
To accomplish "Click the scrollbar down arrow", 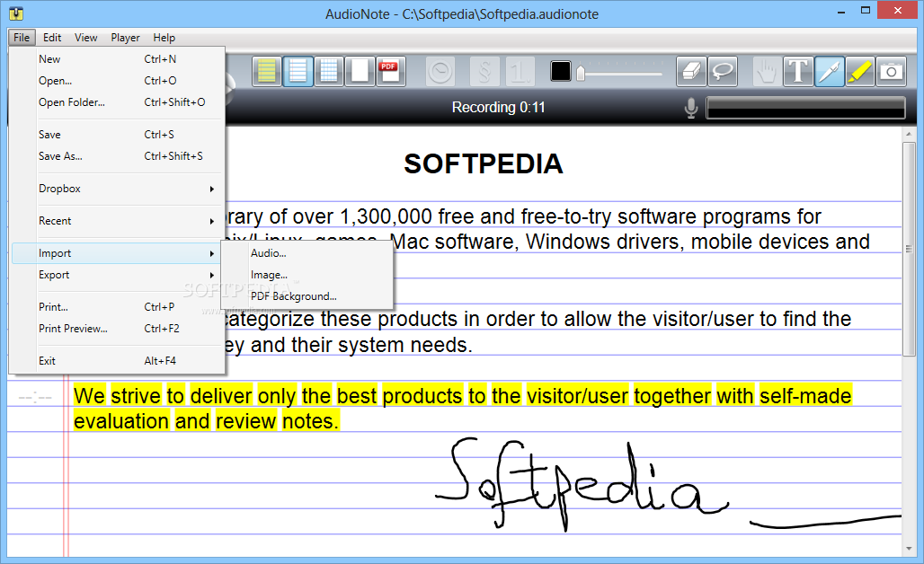I will pos(910,549).
